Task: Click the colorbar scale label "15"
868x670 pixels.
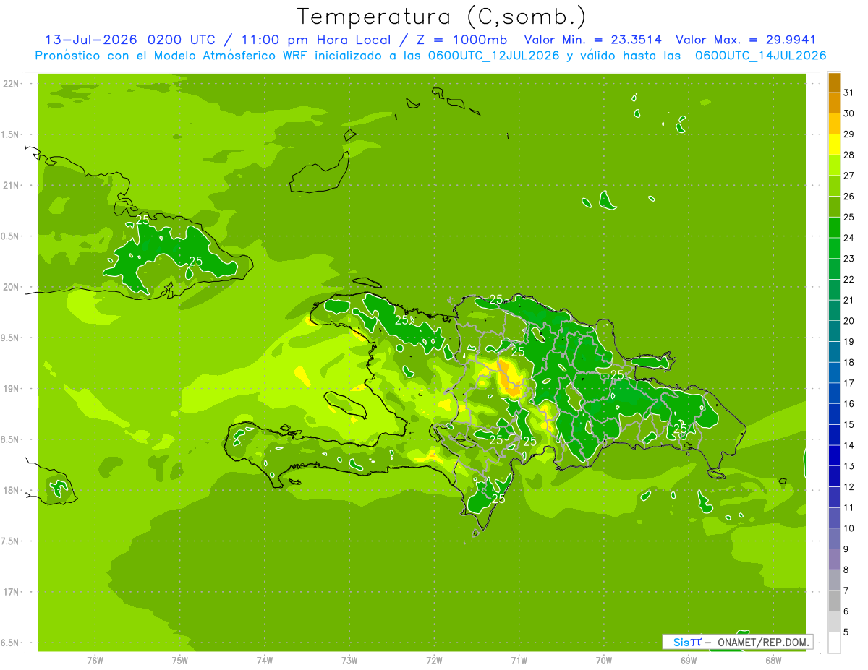Action: pyautogui.click(x=848, y=424)
